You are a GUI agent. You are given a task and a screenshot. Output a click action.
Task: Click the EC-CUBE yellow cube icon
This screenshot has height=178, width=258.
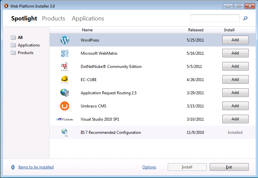pyautogui.click(x=64, y=79)
